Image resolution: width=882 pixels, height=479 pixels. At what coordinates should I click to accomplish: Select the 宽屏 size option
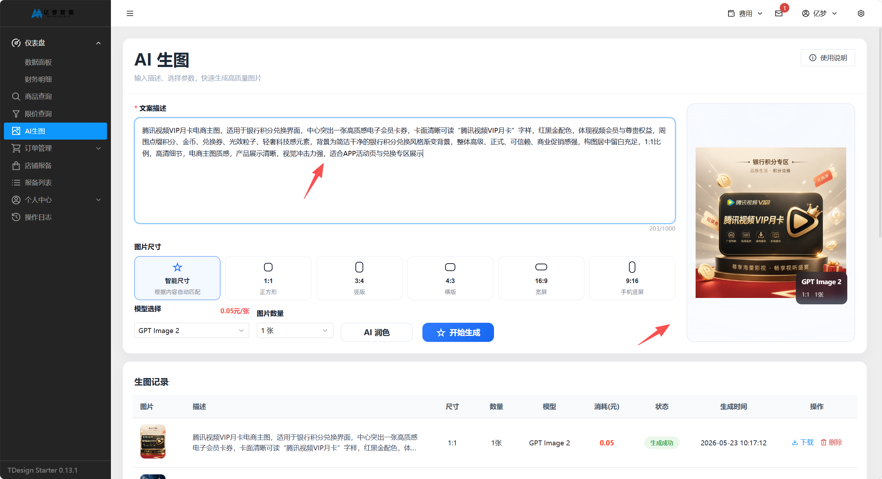541,278
